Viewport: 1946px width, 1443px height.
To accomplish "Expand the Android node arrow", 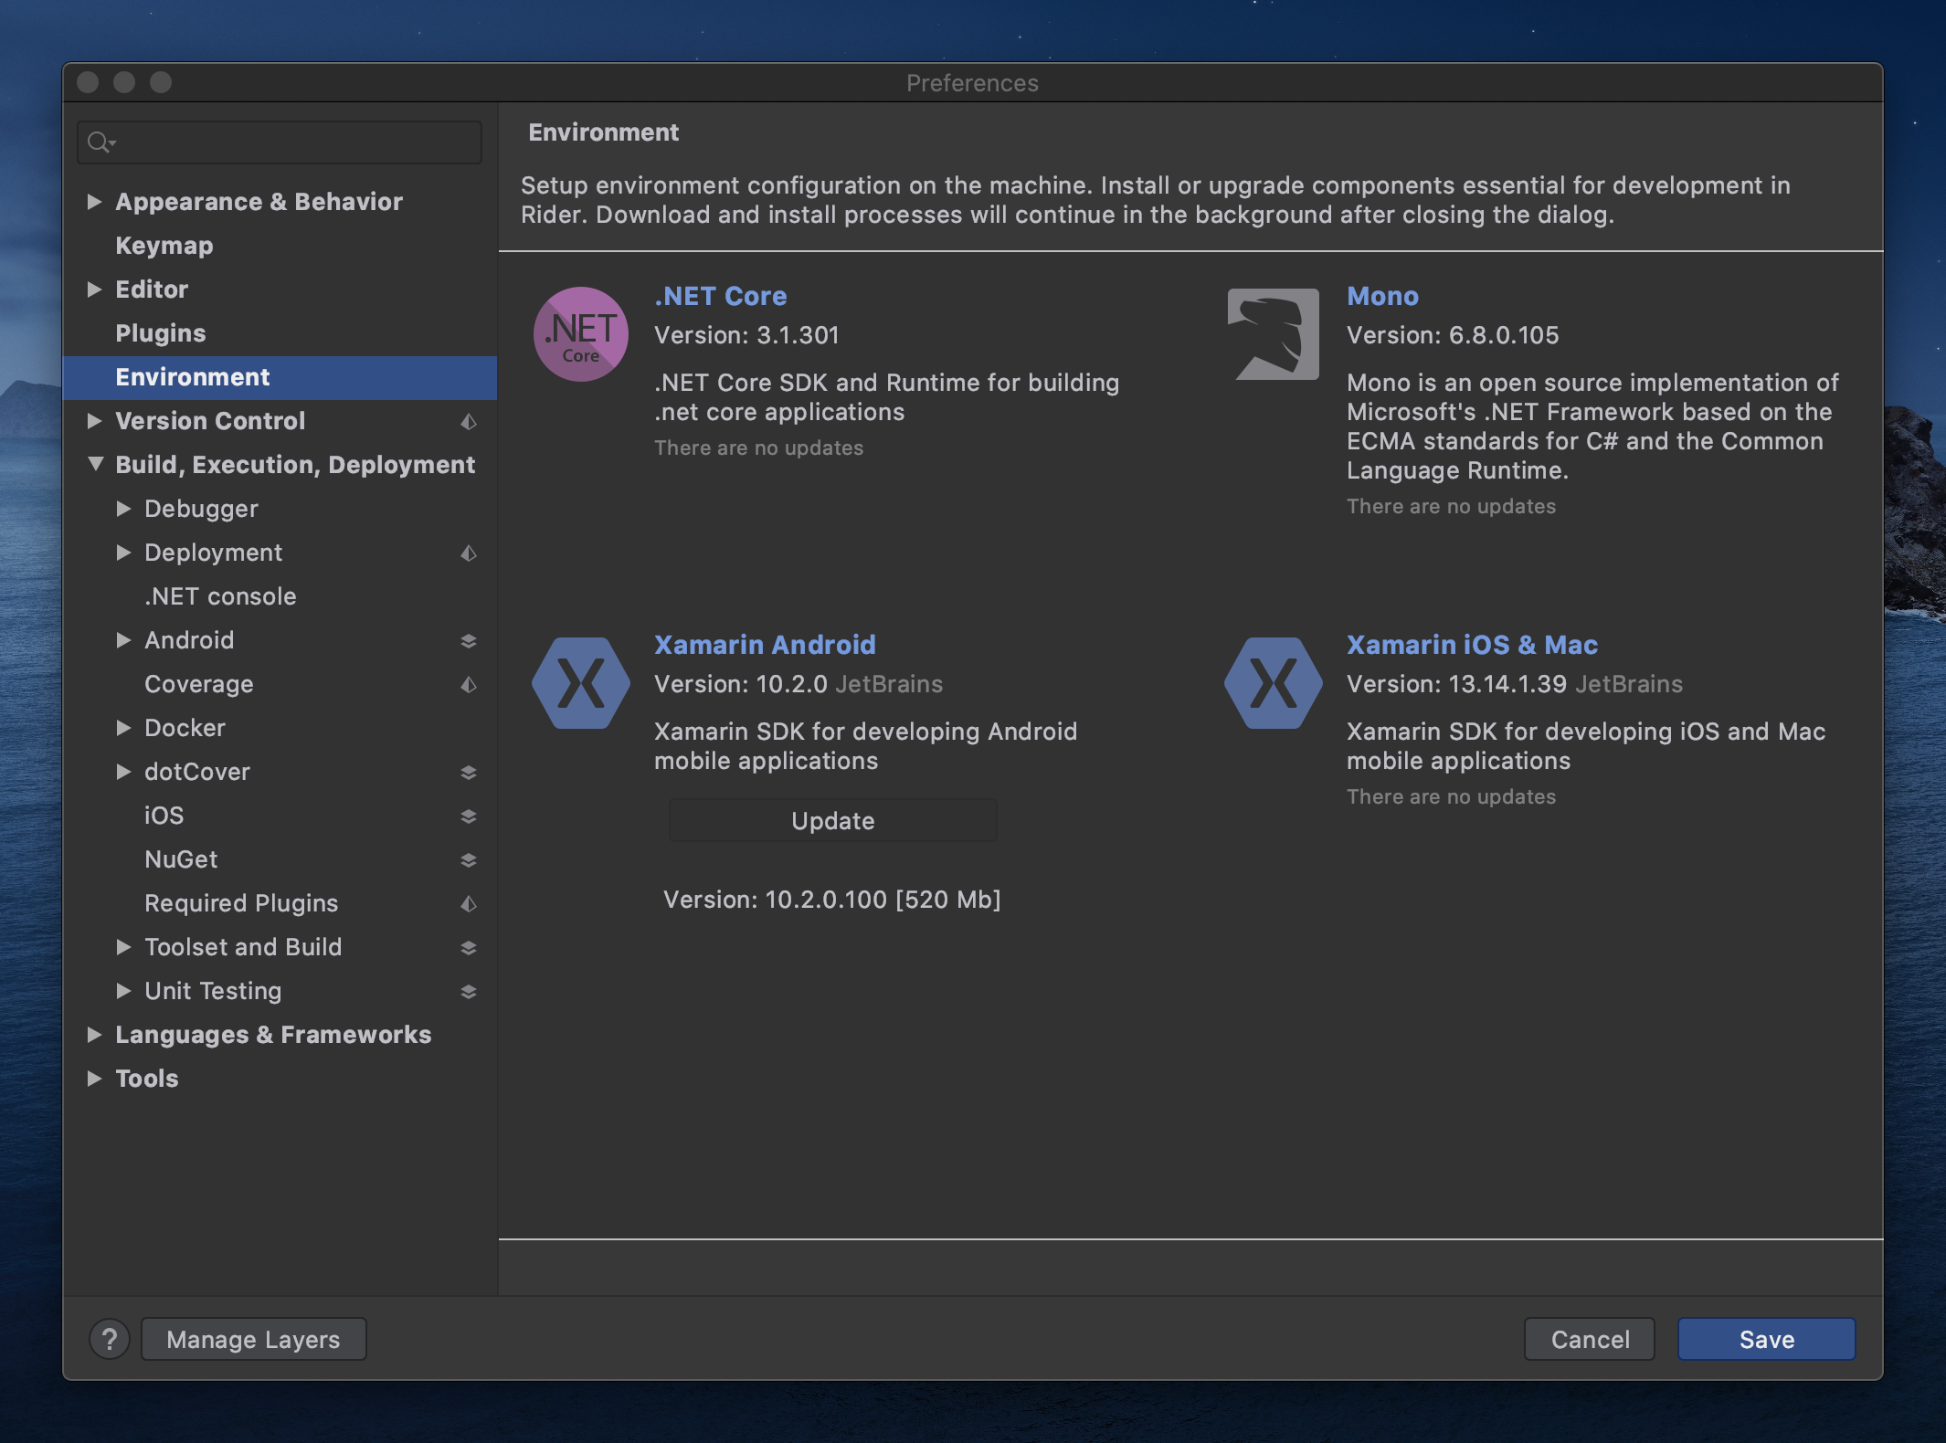I will tap(123, 640).
